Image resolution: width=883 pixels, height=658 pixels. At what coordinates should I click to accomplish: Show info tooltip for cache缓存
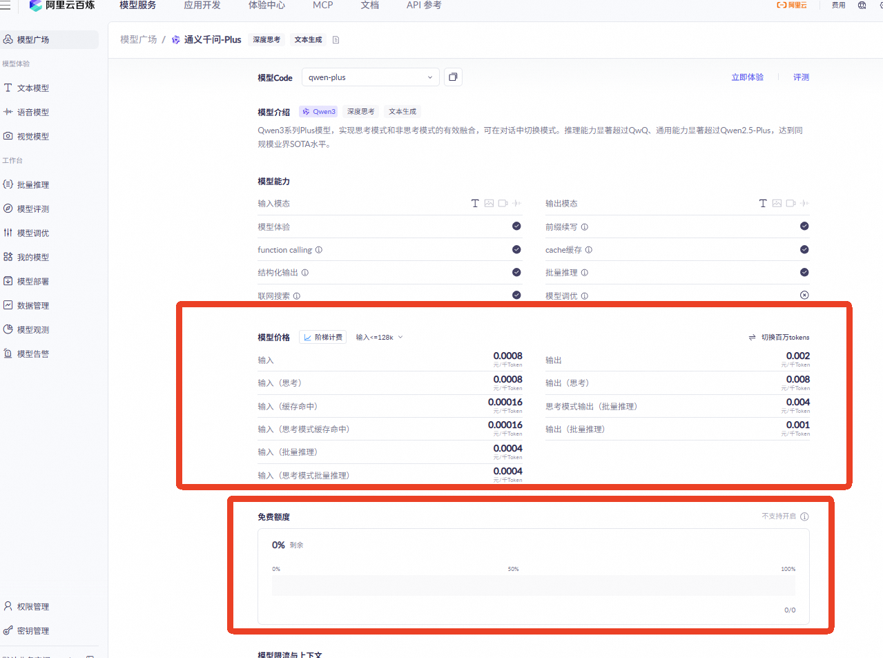click(589, 250)
